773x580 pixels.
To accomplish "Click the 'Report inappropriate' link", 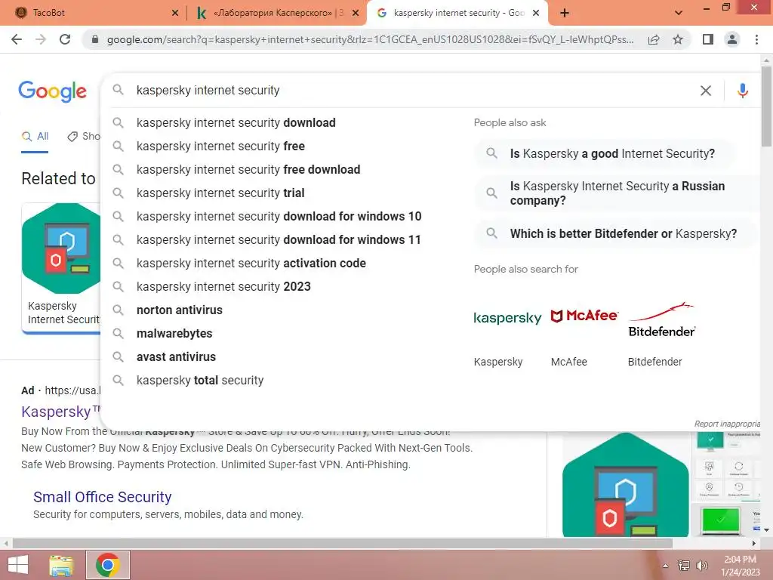I will [x=727, y=424].
